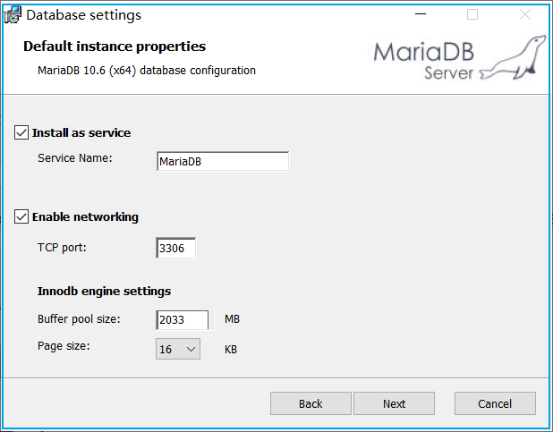The image size is (553, 432).
Task: Click the 'MB' unit label
Action: point(232,319)
